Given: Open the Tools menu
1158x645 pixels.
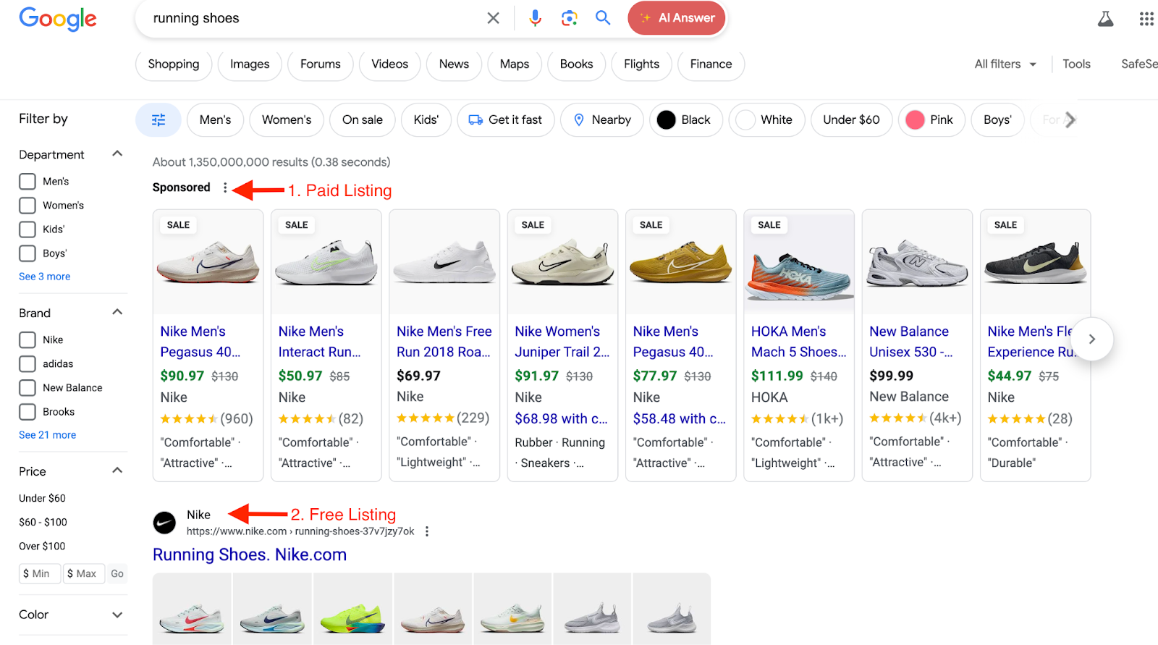Looking at the screenshot, I should [1076, 64].
